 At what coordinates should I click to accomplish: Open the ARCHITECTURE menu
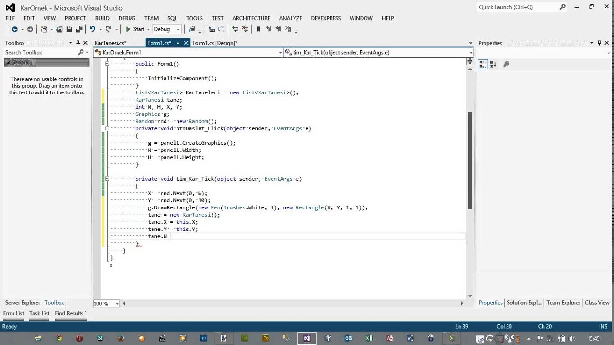tap(251, 18)
